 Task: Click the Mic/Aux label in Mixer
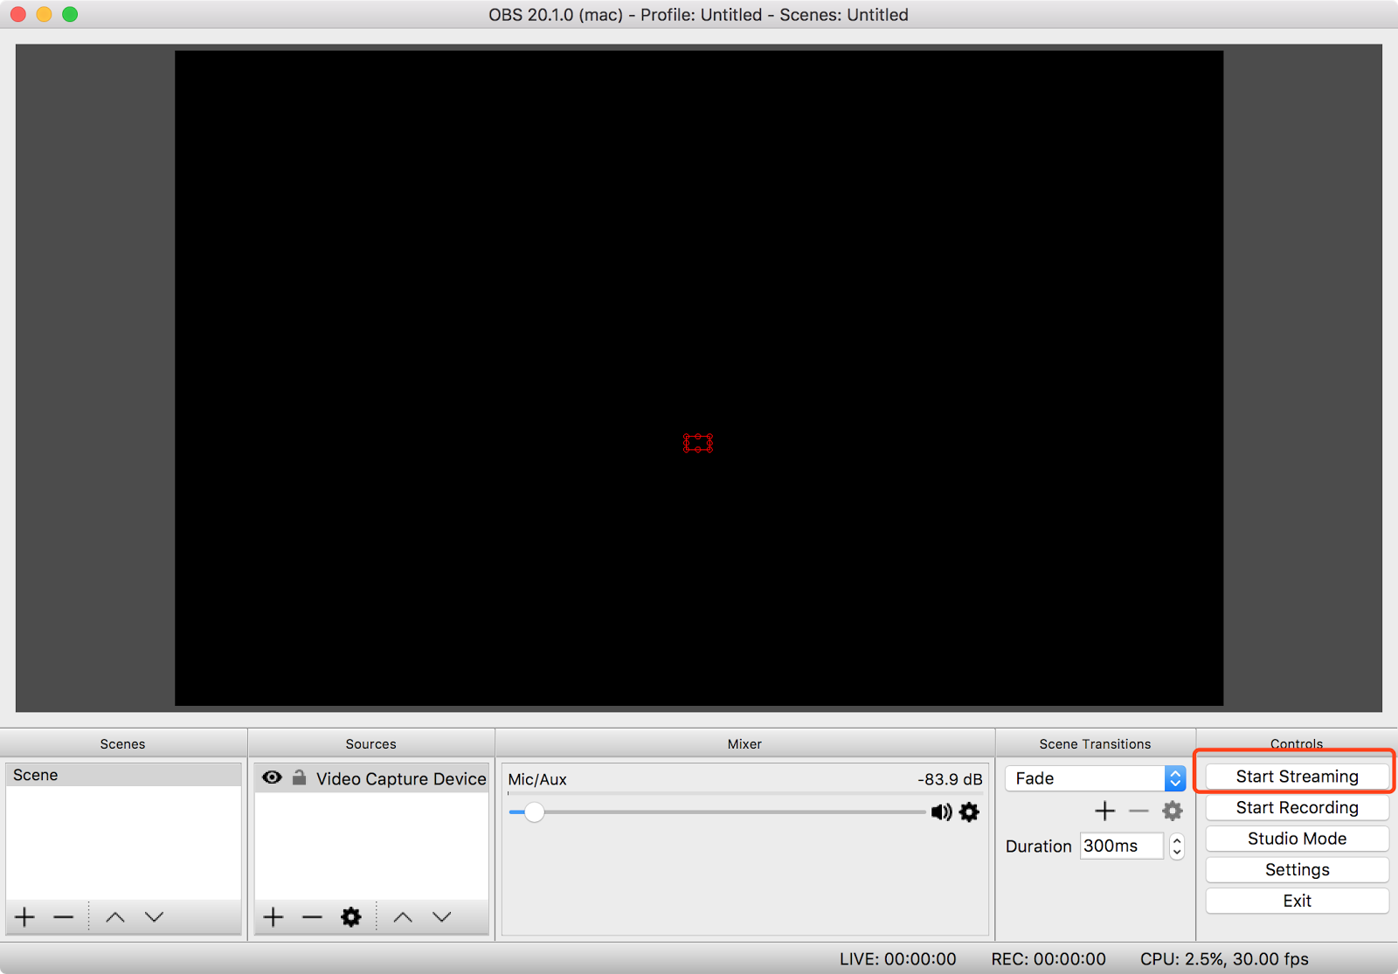pos(537,779)
